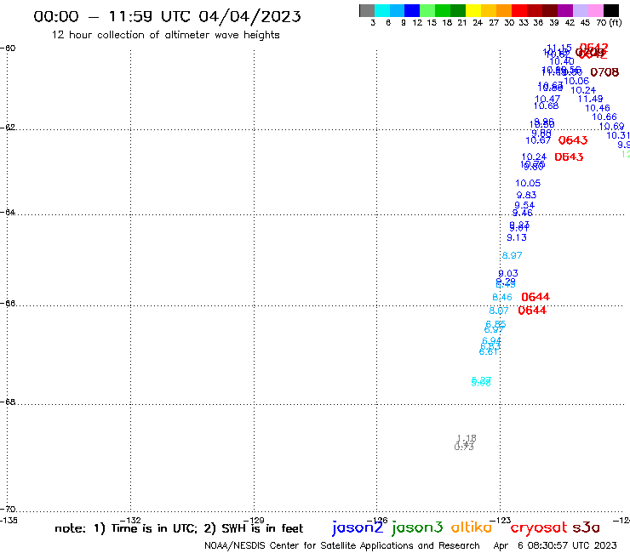Click the wave height value 9.03
The width and height of the screenshot is (630, 553).
[x=508, y=273]
